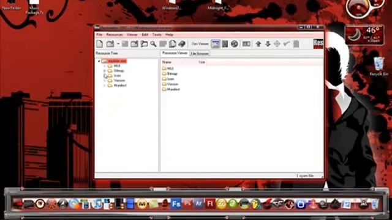
Task: Select MUI in the Resource Tree
Action: point(117,66)
